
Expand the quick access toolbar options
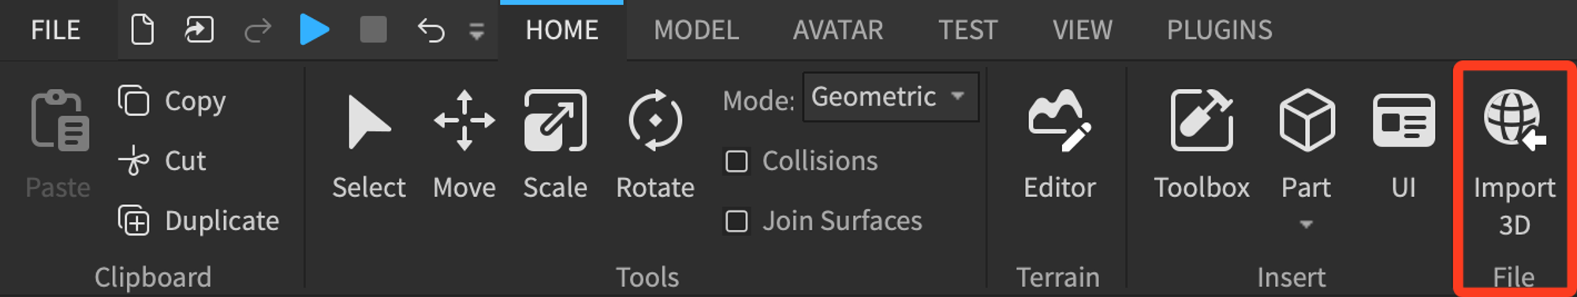tap(476, 32)
